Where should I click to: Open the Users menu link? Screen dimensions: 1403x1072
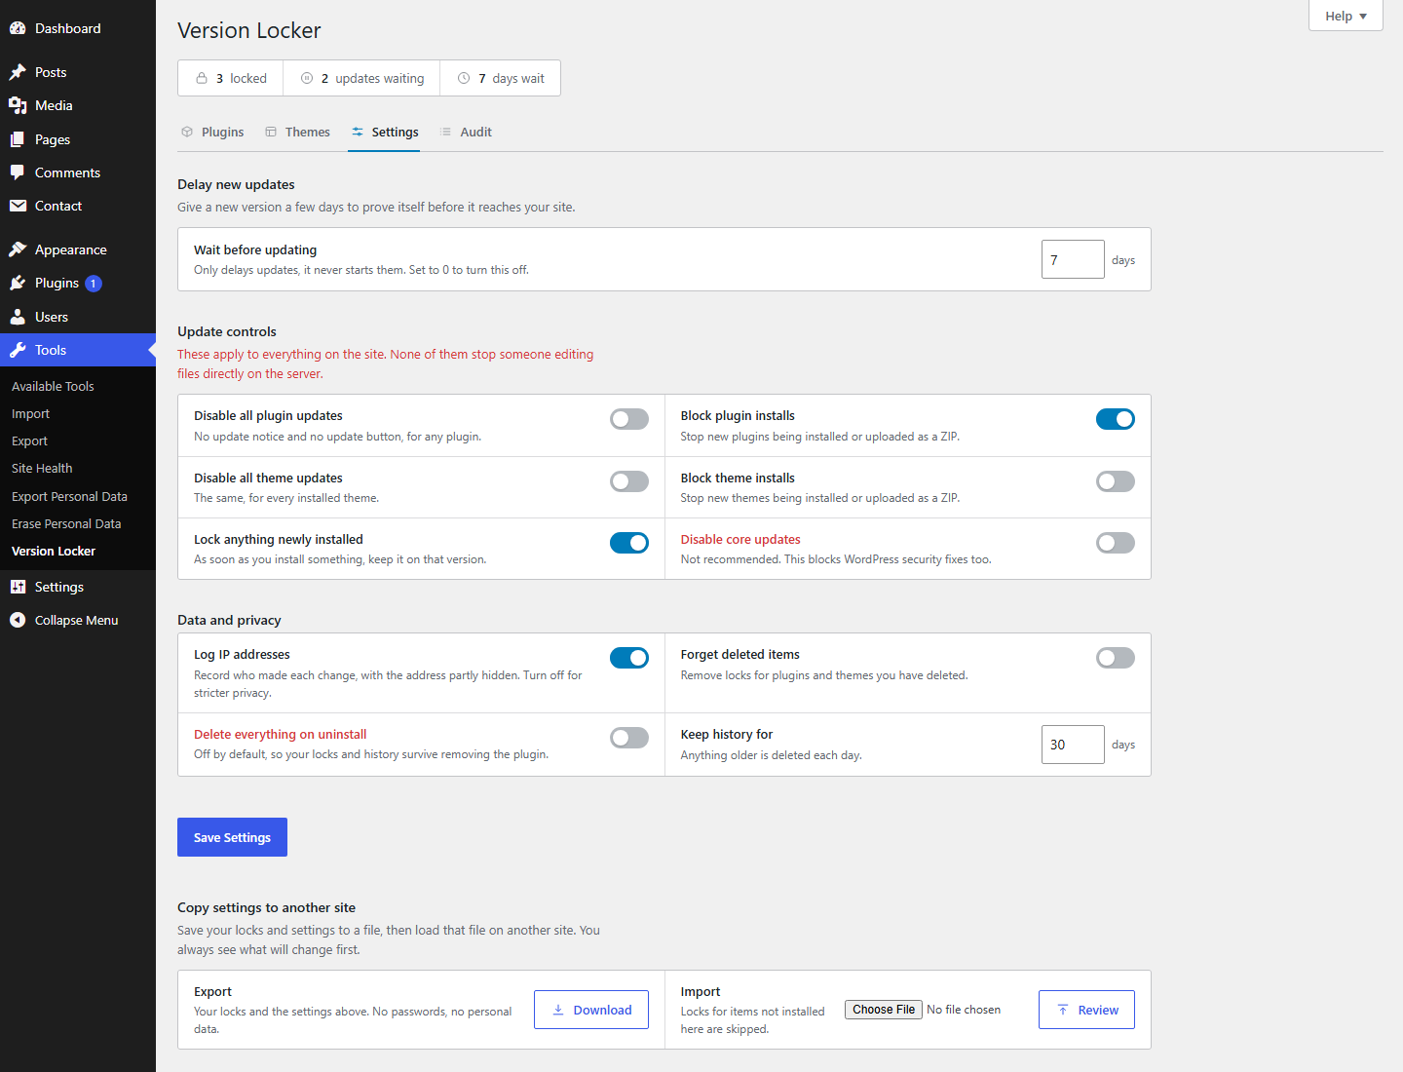(78, 317)
